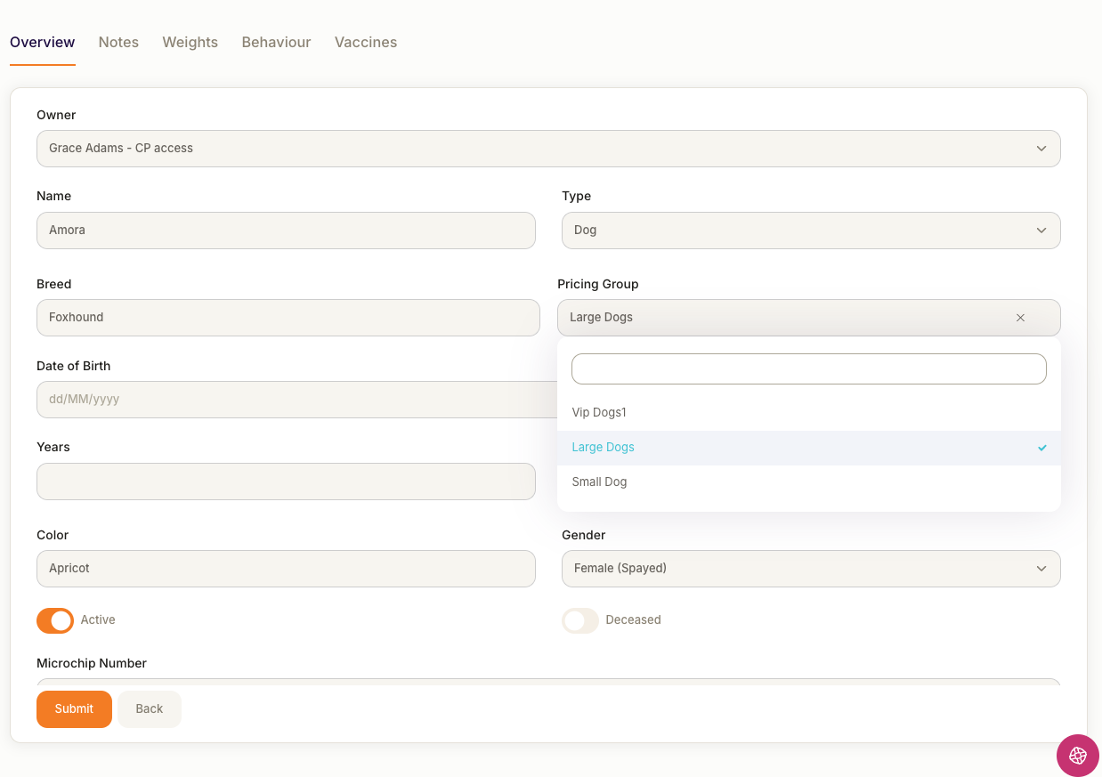This screenshot has height=777, width=1102.
Task: Click the Microchip Number field
Action: tap(548, 682)
